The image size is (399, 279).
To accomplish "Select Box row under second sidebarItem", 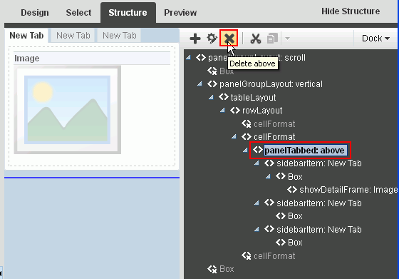I will (x=295, y=216).
